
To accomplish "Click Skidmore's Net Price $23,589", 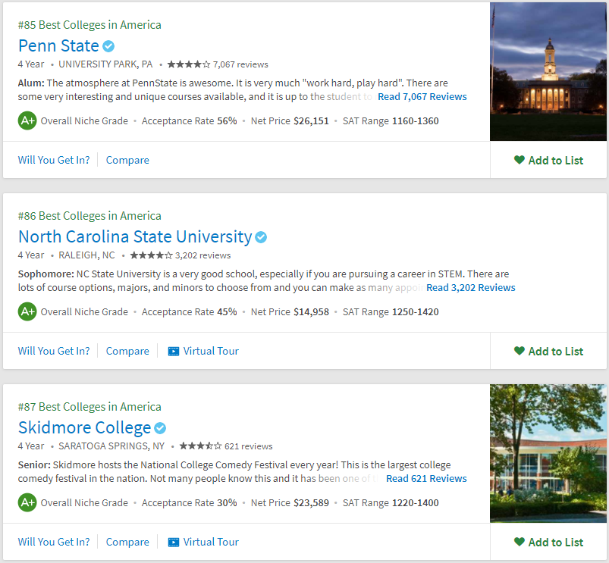I will pyautogui.click(x=290, y=503).
